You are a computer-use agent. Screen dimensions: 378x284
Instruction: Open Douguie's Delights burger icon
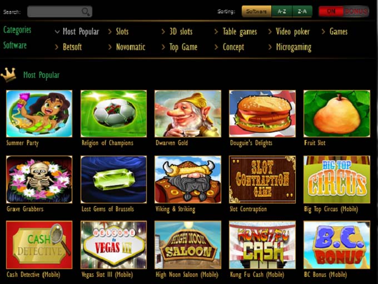(262, 113)
